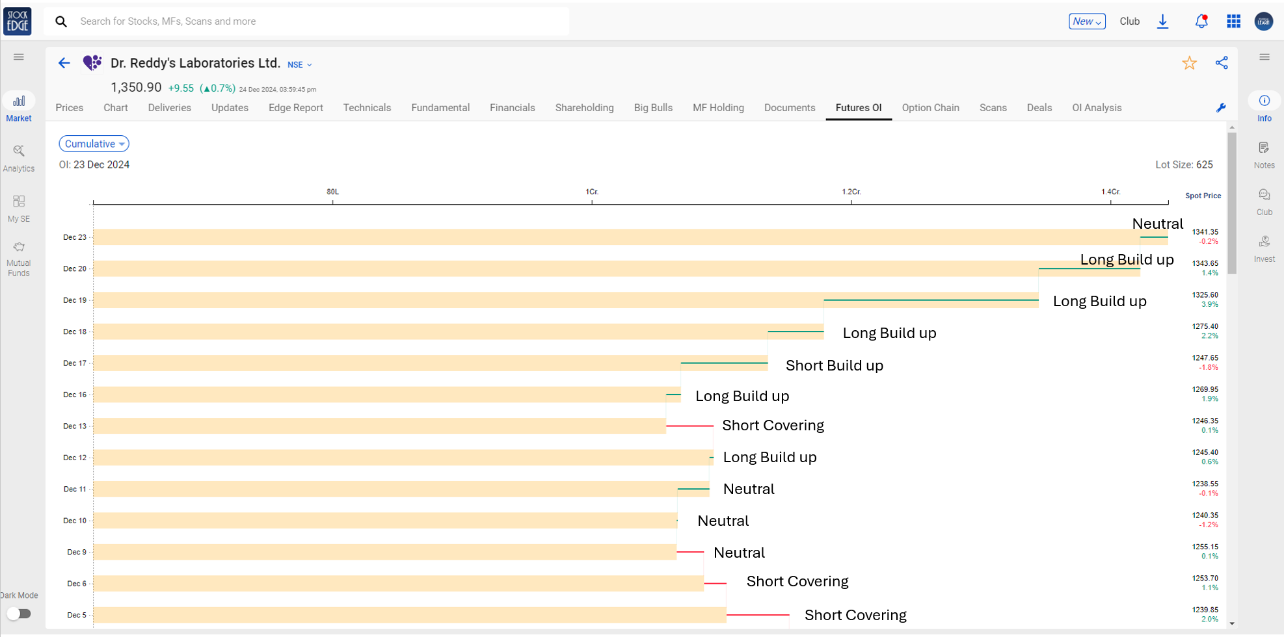1284x637 pixels.
Task: Open the NSE exchange dropdown
Action: (300, 64)
